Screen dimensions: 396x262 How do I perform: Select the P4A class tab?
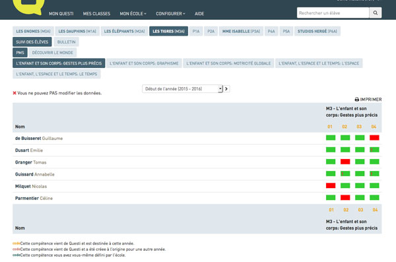pyautogui.click(x=271, y=31)
